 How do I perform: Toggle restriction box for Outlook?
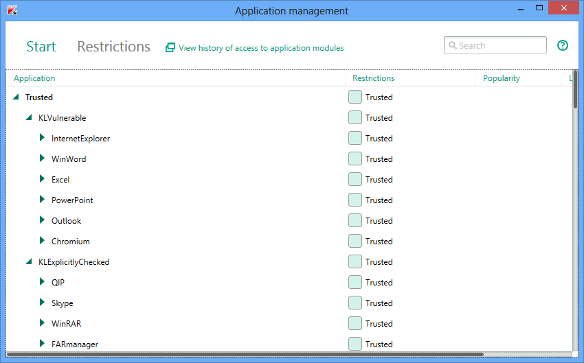point(355,220)
